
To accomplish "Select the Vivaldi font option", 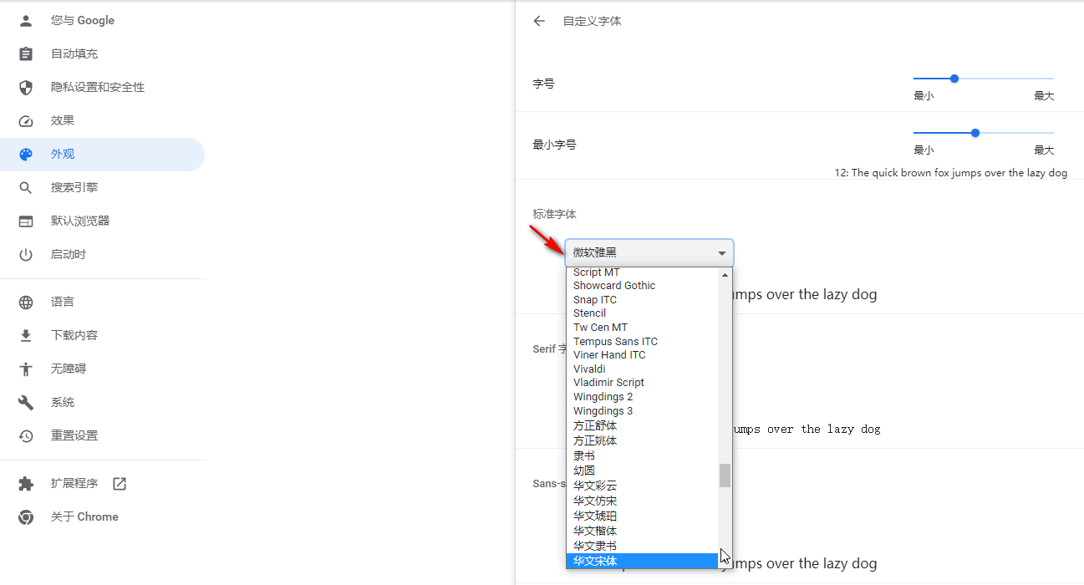I will (642, 369).
